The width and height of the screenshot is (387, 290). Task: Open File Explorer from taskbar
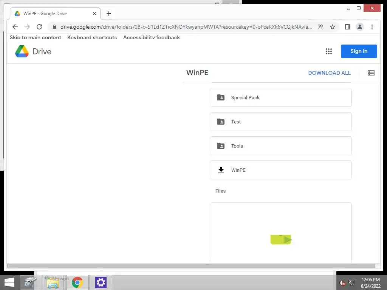(x=53, y=282)
